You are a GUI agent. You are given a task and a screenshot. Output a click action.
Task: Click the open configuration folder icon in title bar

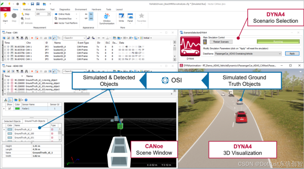pos(24,4)
